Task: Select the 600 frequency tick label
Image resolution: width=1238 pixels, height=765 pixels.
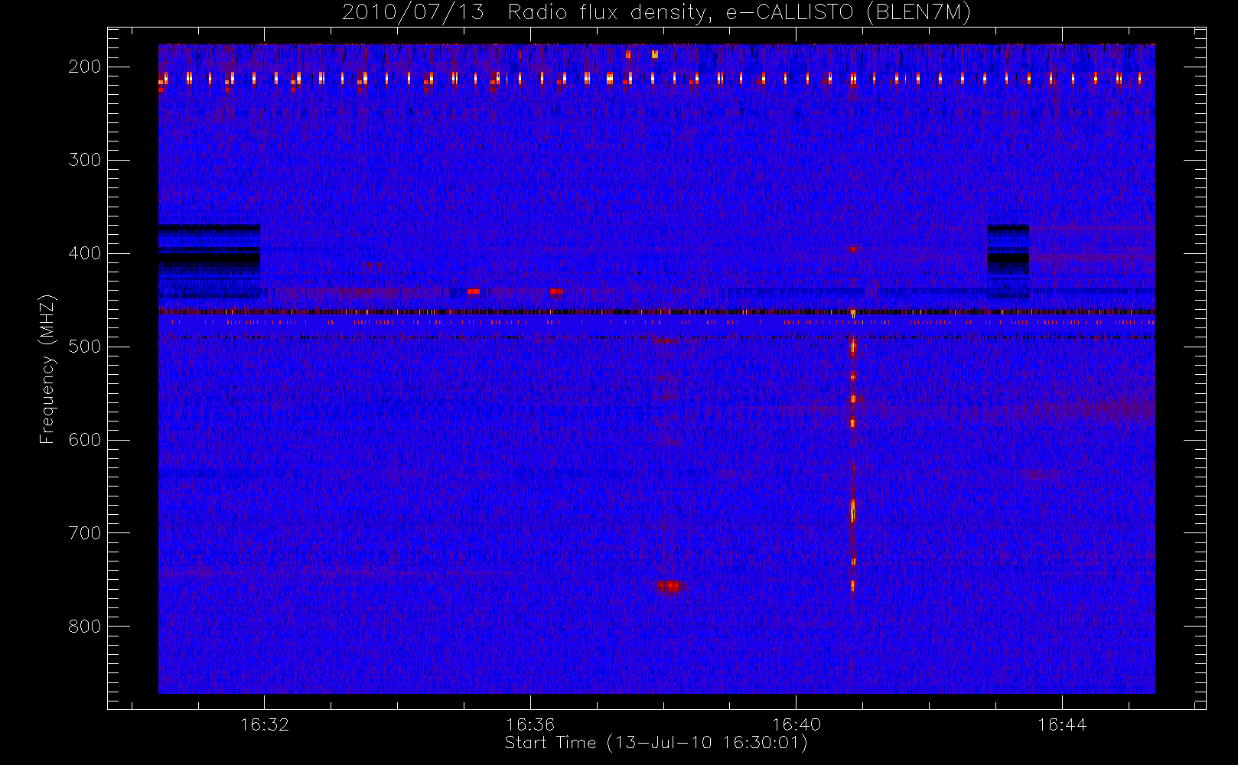Action: 85,440
